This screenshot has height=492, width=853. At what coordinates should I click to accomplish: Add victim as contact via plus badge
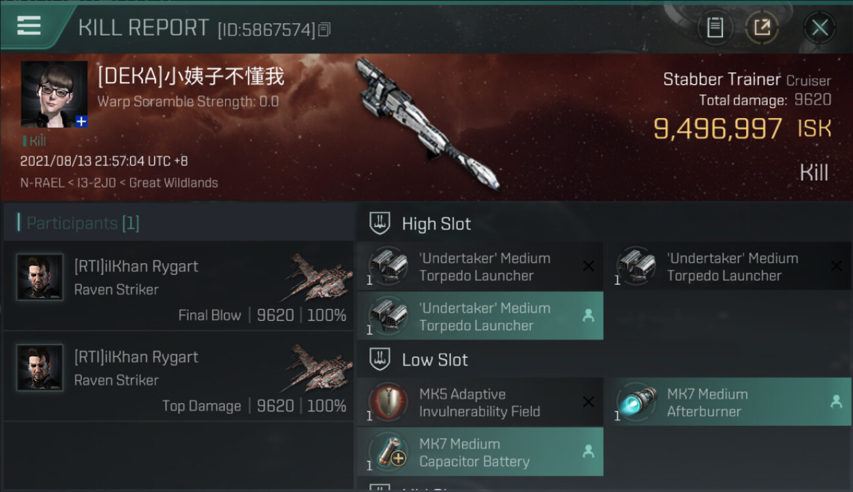click(81, 121)
